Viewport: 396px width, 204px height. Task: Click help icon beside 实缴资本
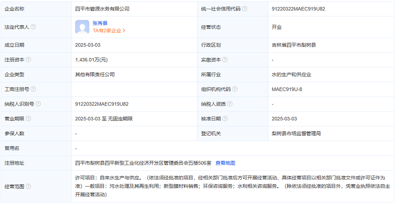pyautogui.click(x=225, y=60)
